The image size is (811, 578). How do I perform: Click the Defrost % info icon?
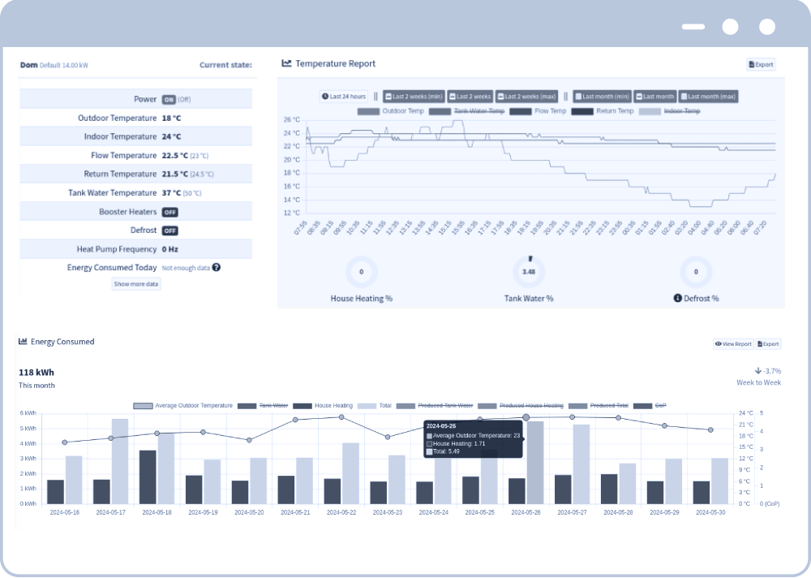tap(678, 298)
